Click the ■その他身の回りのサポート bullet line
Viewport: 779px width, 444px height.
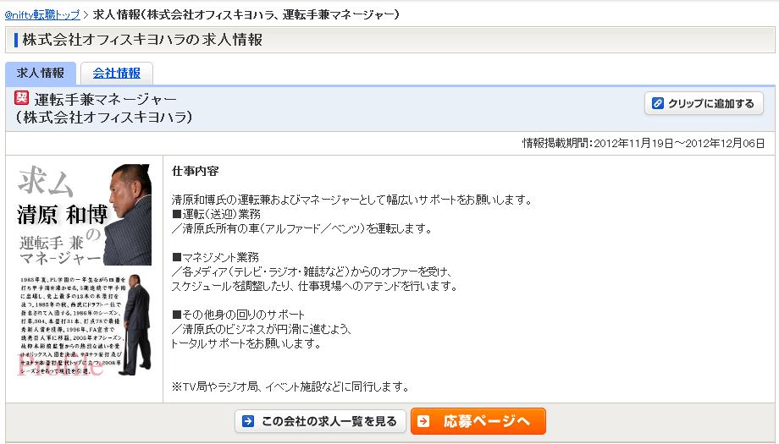238,315
